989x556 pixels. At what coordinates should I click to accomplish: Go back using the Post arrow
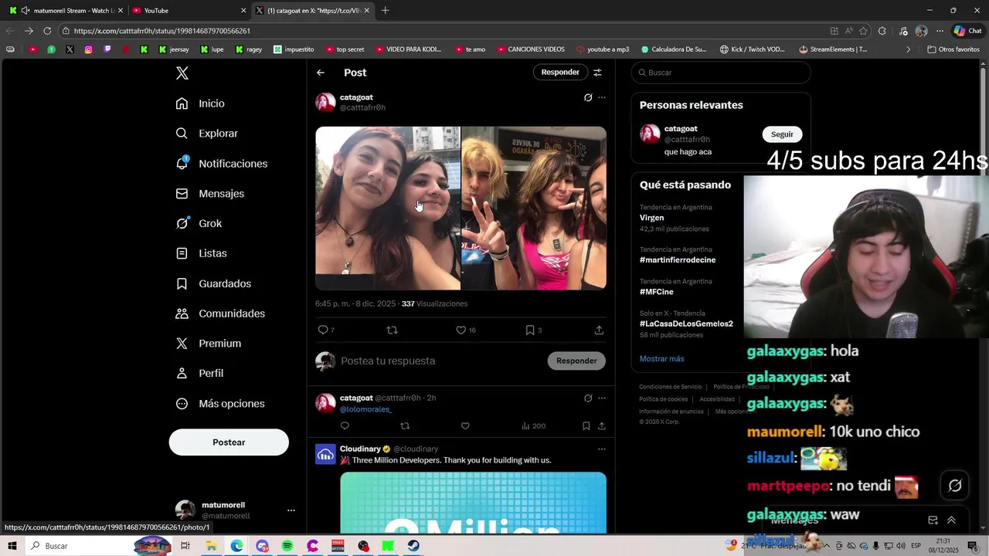(x=321, y=73)
